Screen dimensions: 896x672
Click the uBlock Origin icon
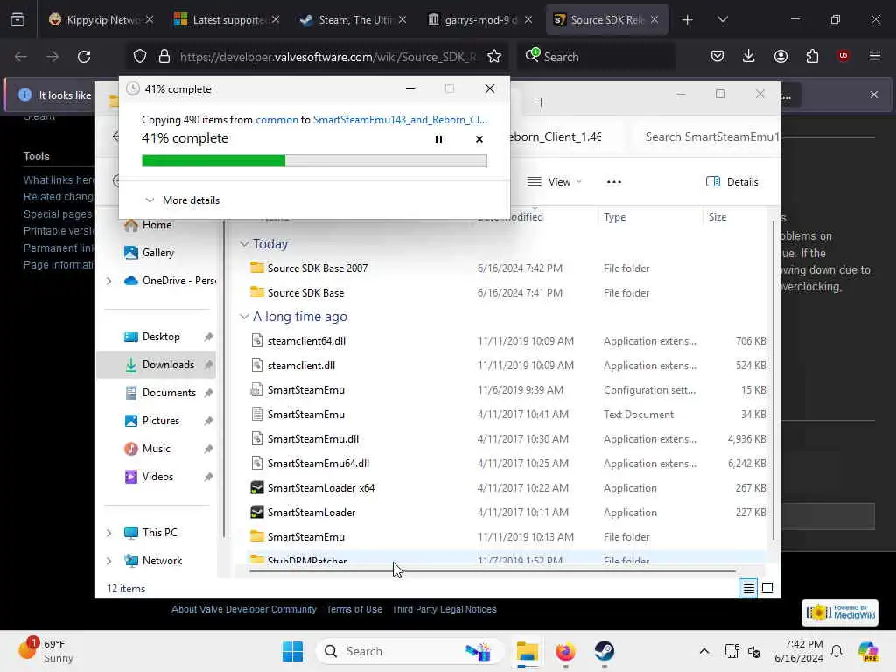tap(843, 56)
